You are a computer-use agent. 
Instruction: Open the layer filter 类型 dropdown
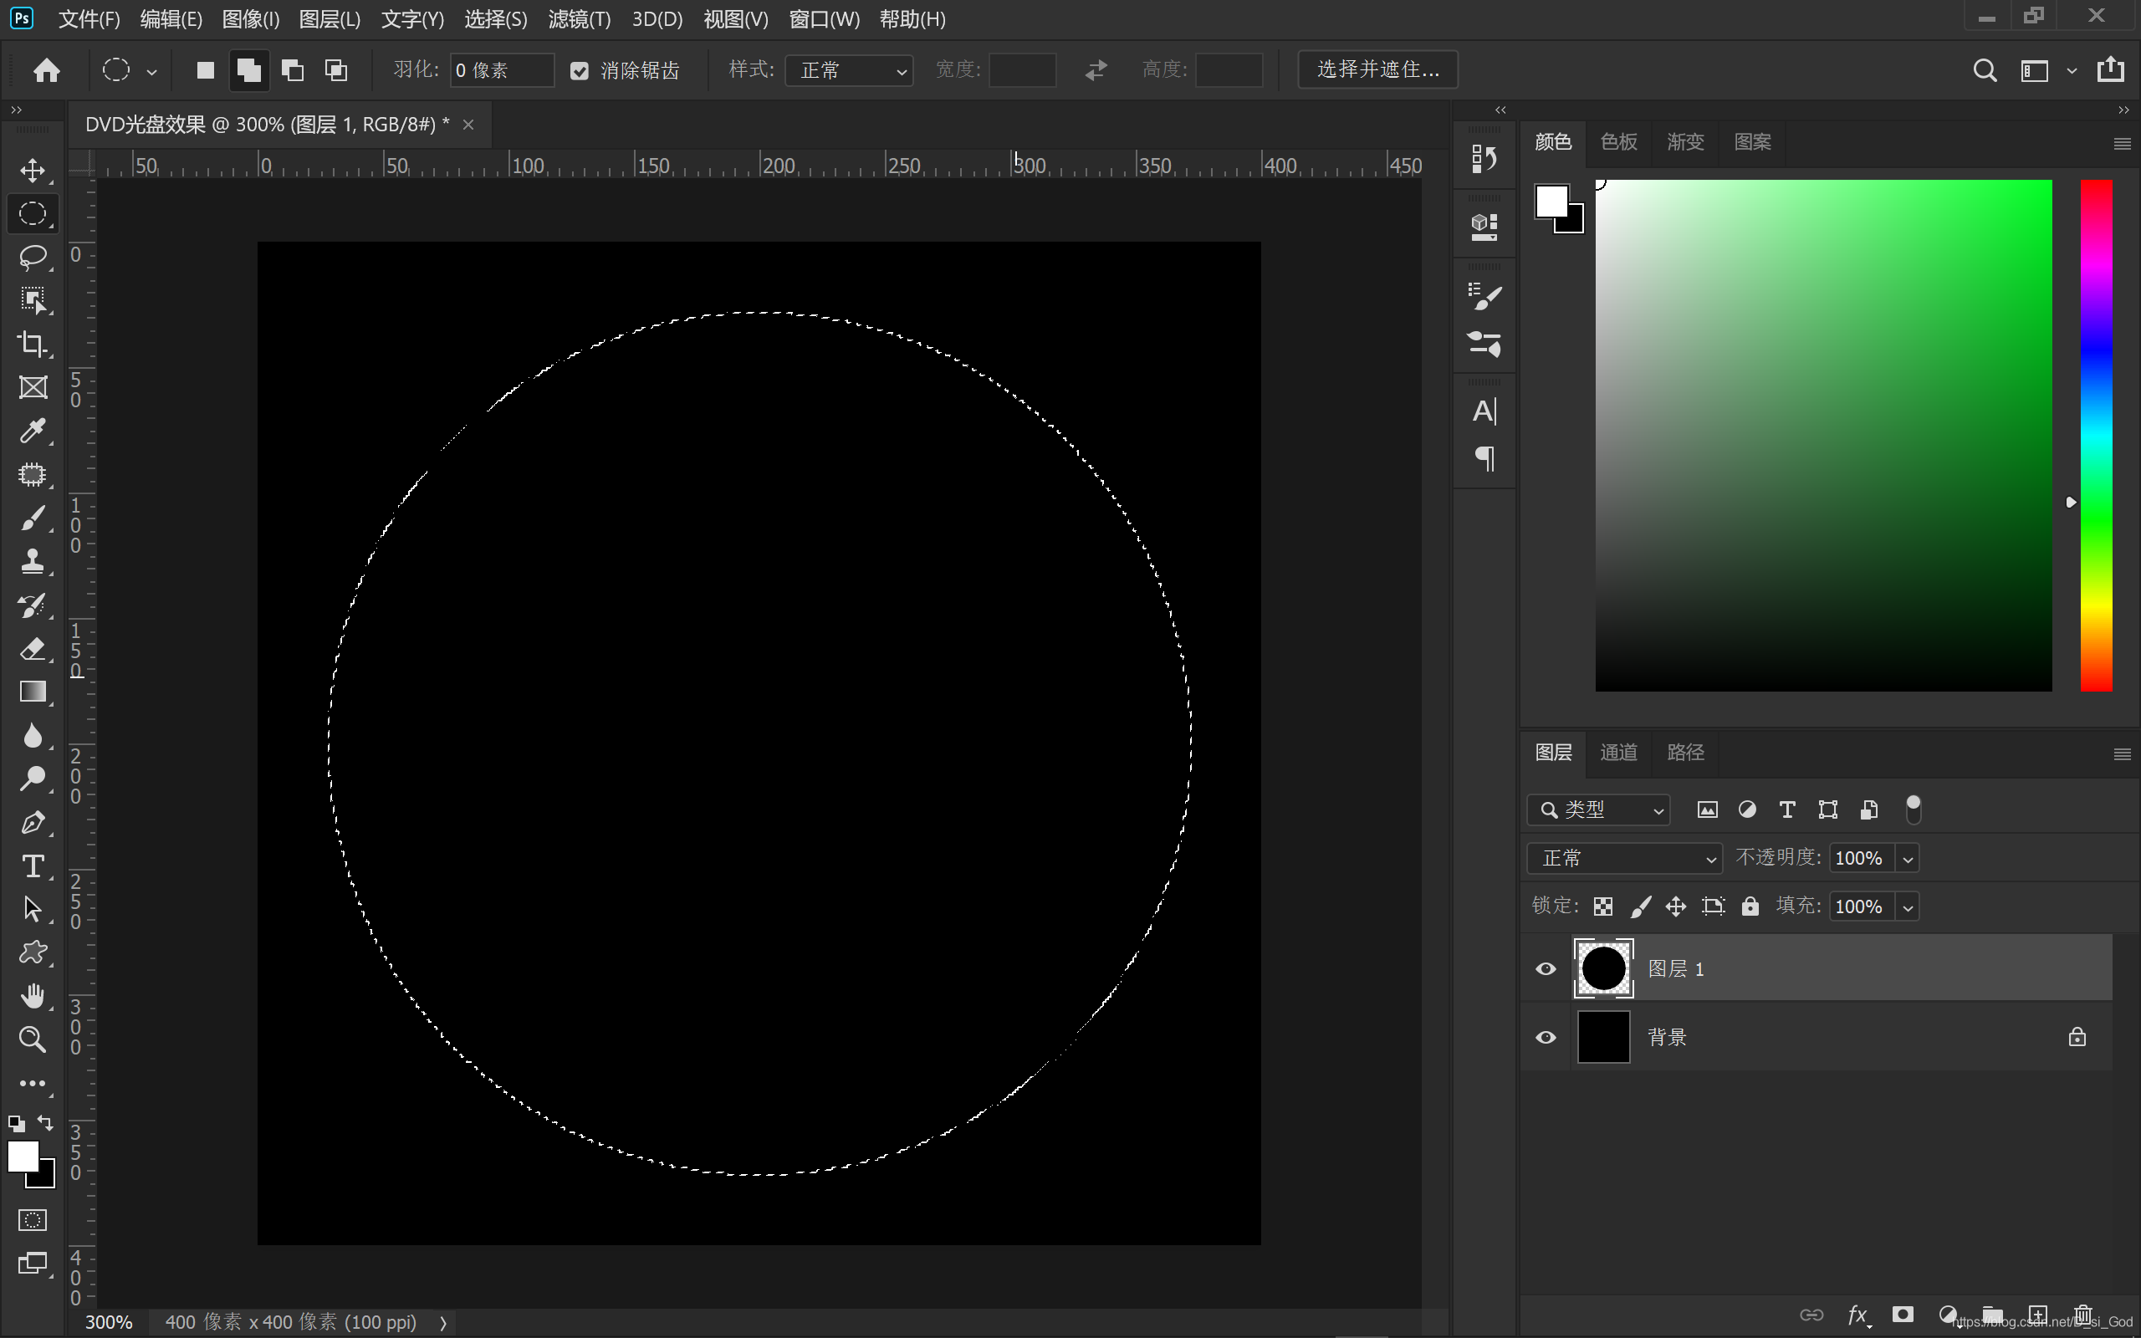point(1599,809)
